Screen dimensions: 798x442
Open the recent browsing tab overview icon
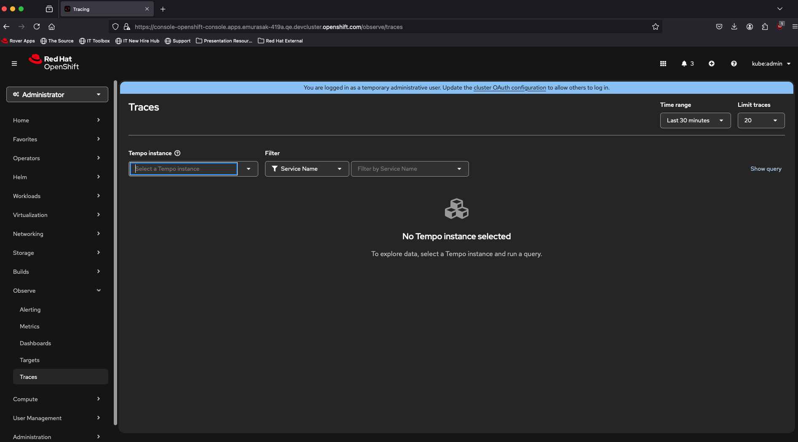coord(49,9)
